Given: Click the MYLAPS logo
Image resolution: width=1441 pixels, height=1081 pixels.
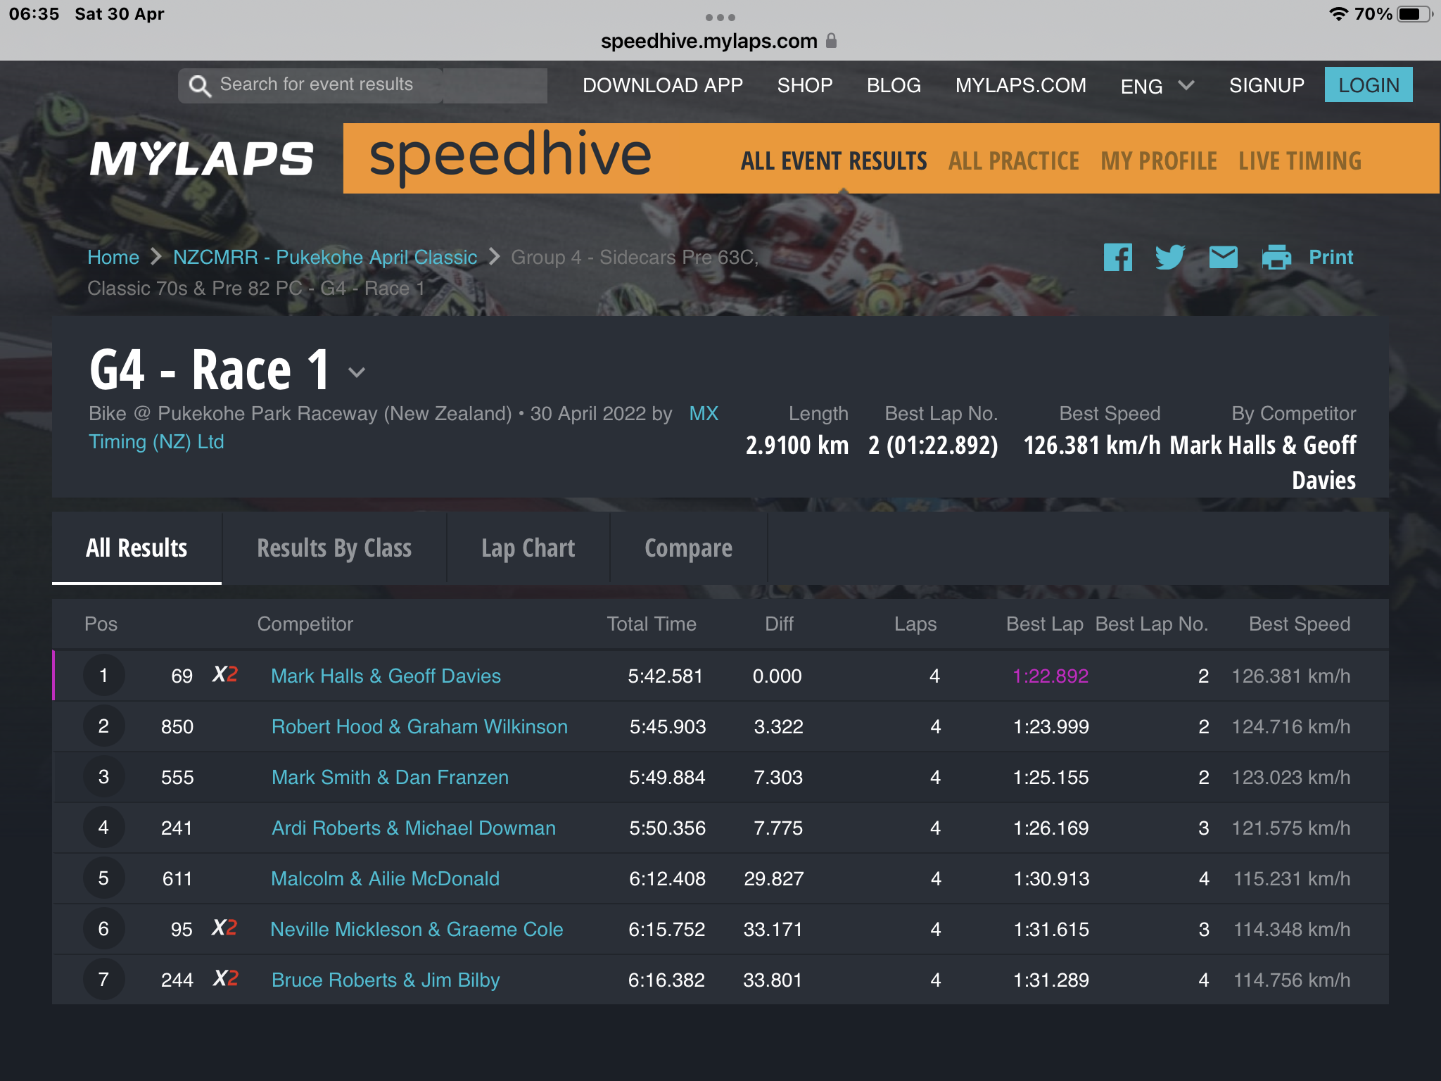Looking at the screenshot, I should [x=201, y=158].
